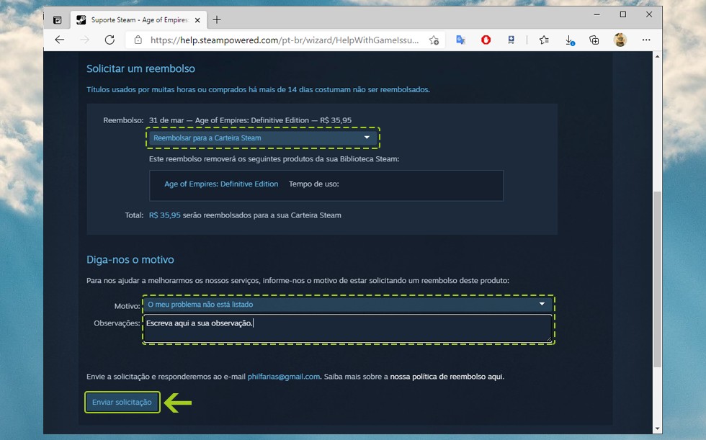Image resolution: width=706 pixels, height=440 pixels.
Task: Click the red Opera extension icon
Action: pyautogui.click(x=486, y=40)
